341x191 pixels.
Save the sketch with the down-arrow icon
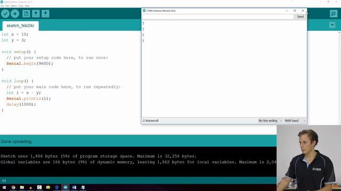tap(45, 14)
